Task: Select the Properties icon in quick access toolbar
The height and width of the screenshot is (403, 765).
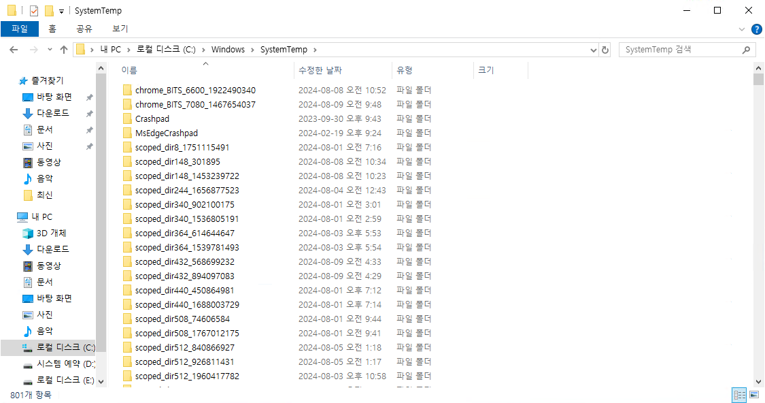Action: [34, 11]
